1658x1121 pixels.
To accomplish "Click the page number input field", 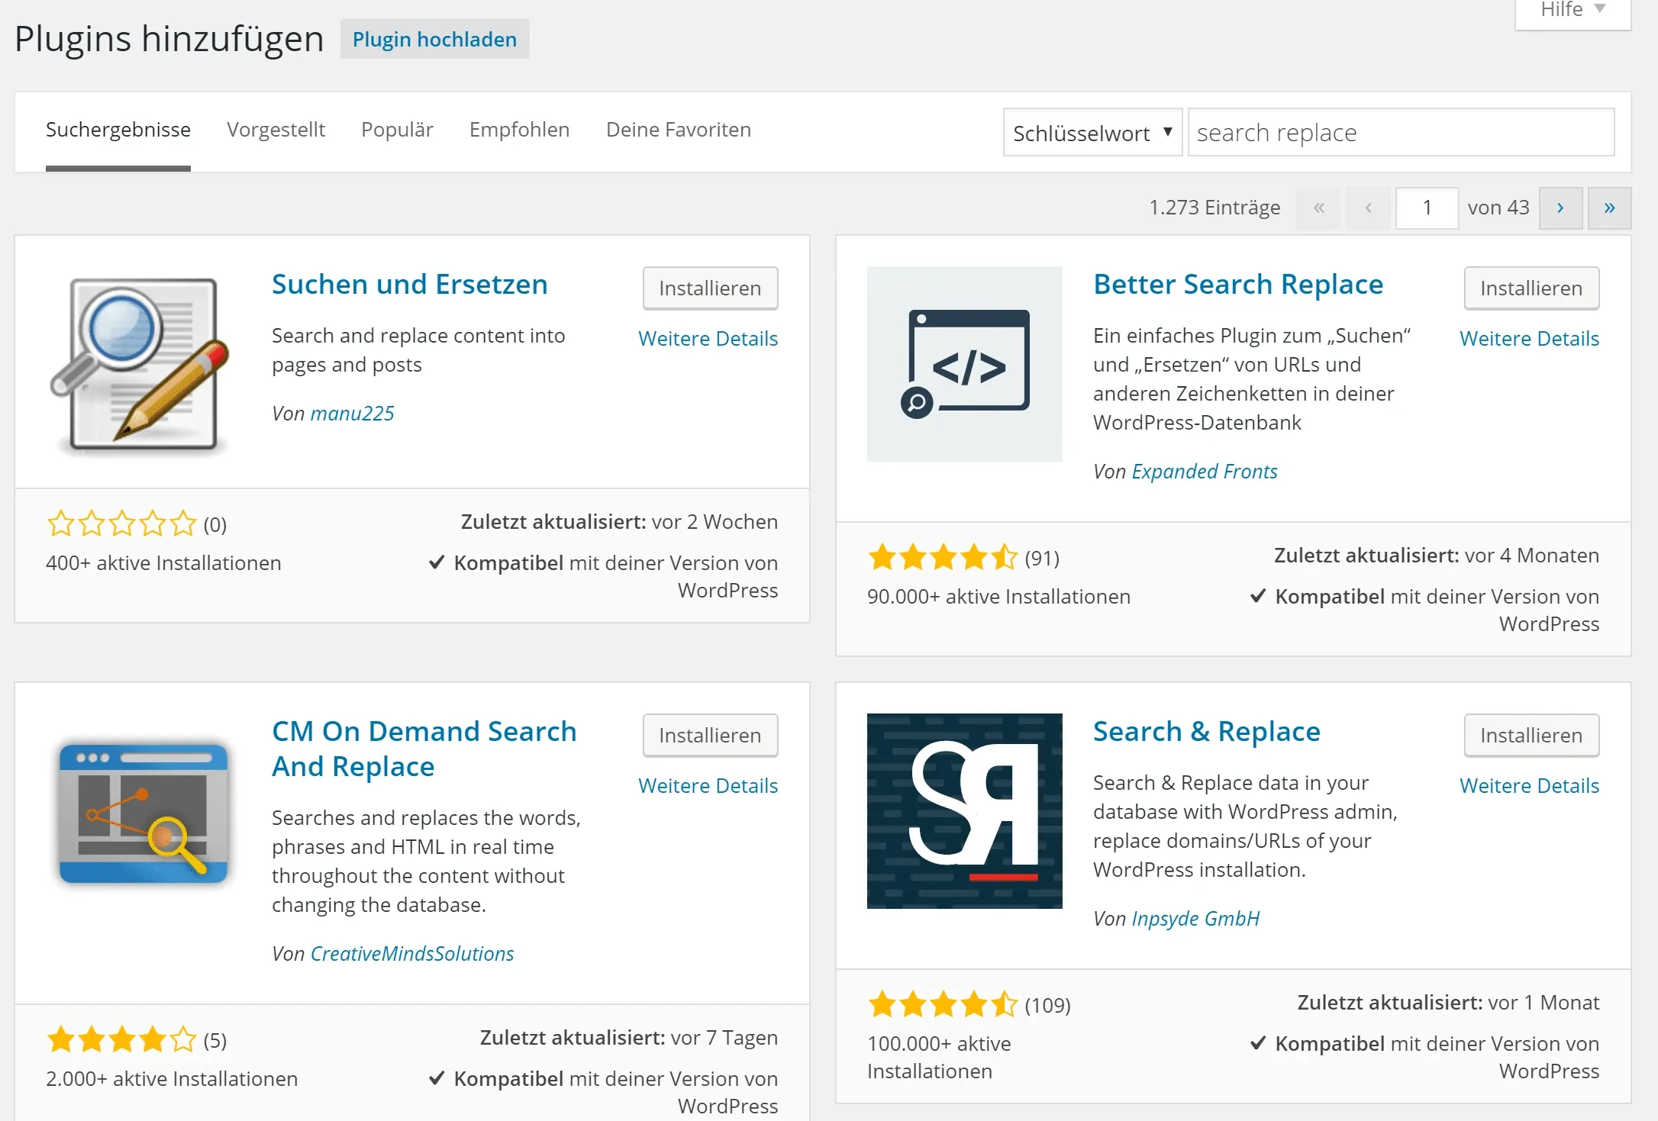I will click(1427, 208).
